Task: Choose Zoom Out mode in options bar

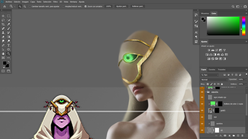Action: (25, 6)
